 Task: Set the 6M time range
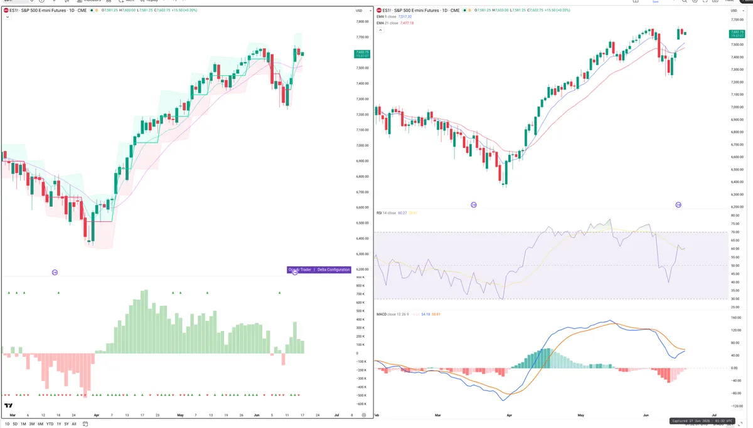pos(41,424)
